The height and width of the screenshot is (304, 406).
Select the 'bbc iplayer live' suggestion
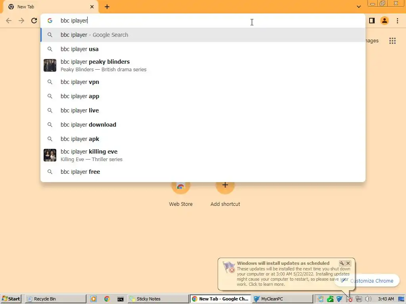tap(203, 110)
